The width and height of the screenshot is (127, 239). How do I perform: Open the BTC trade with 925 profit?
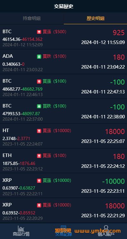pos(63,37)
